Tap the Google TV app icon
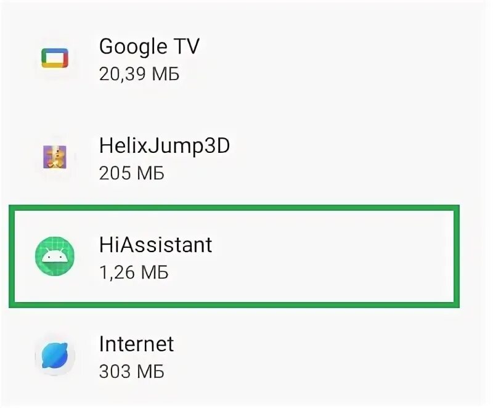Image resolution: width=493 pixels, height=408 pixels. (55, 58)
